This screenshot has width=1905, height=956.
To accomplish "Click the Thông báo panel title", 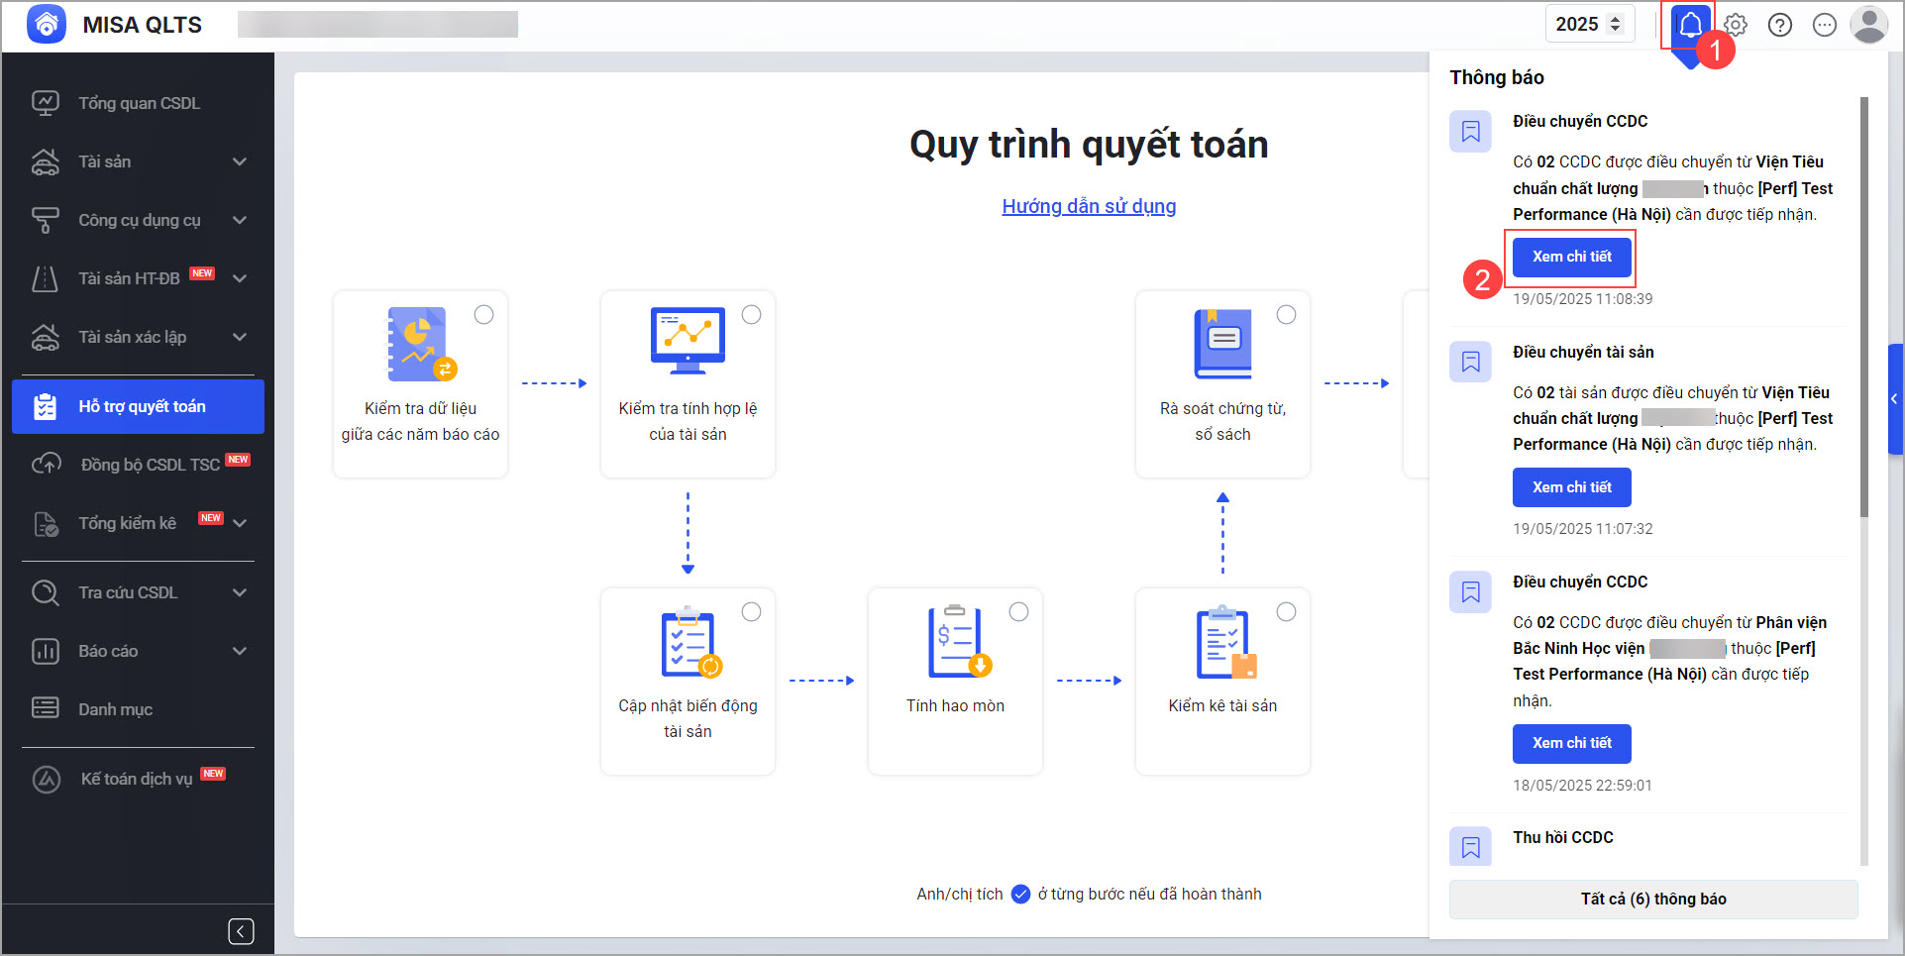I will [x=1497, y=77].
